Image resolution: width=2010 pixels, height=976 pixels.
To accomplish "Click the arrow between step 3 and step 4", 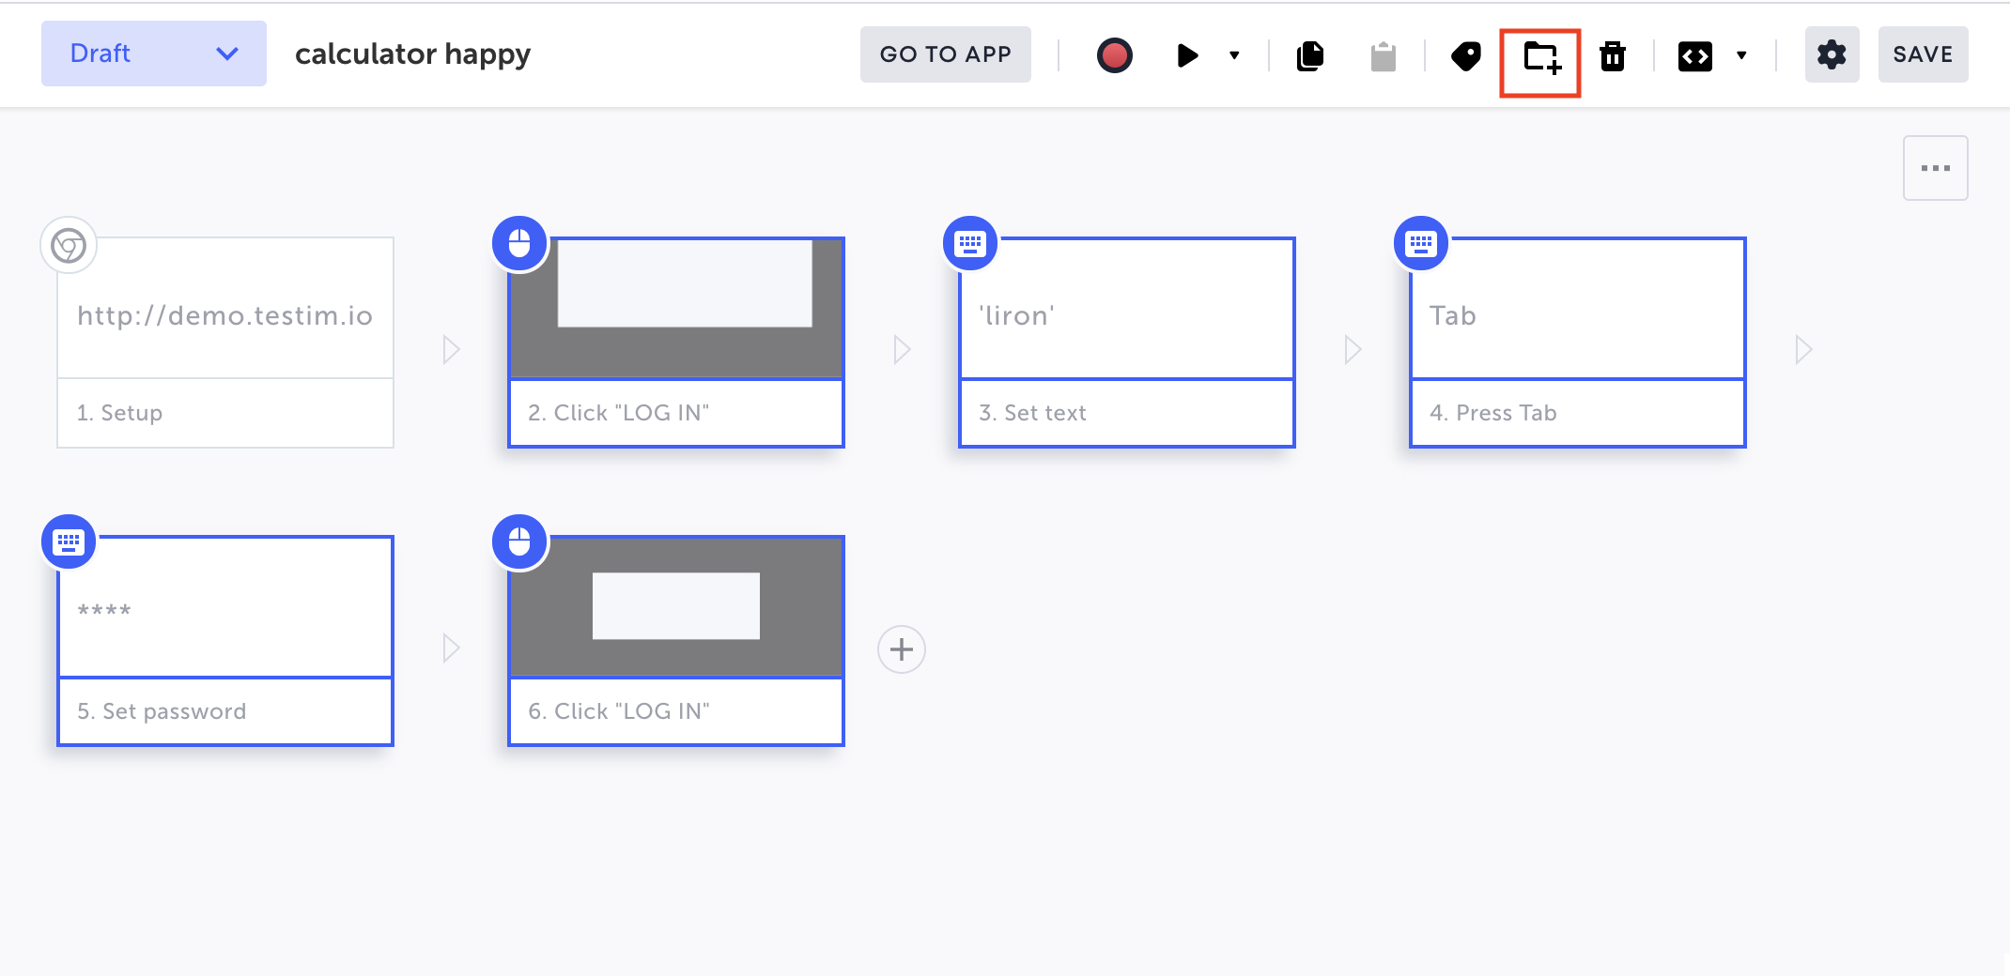I will point(1353,350).
